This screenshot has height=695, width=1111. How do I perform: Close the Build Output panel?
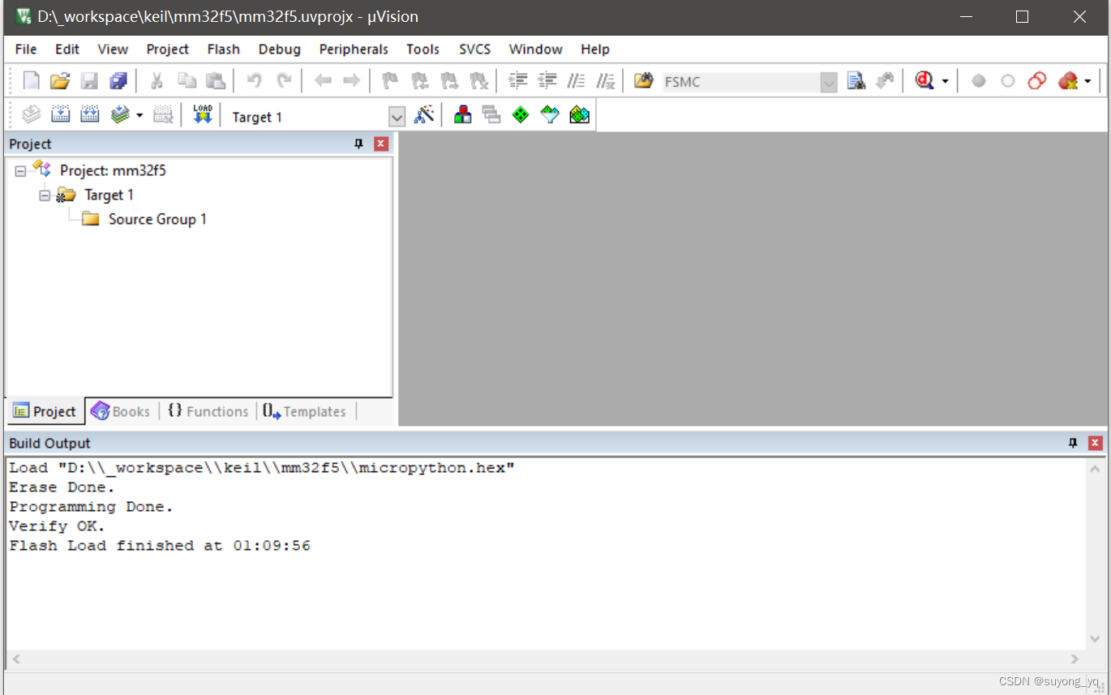click(1096, 443)
